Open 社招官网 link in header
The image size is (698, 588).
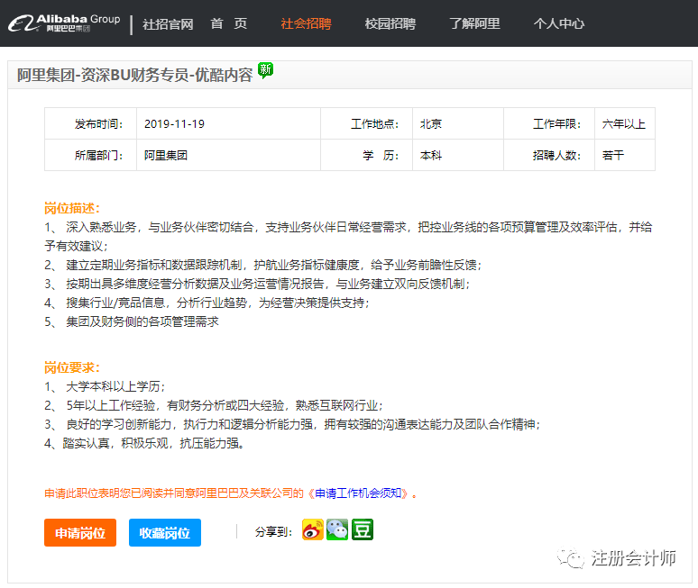click(x=168, y=24)
